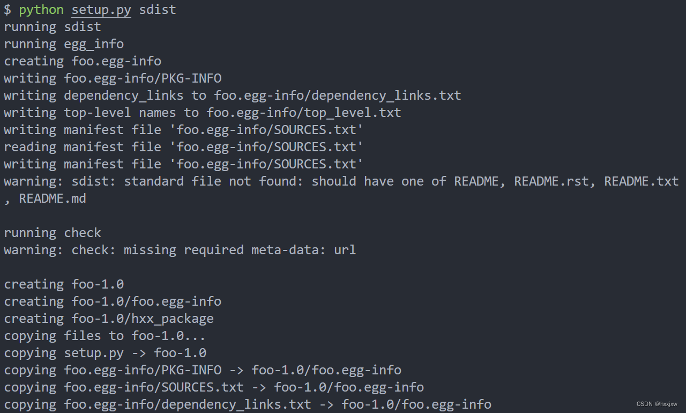Image resolution: width=686 pixels, height=413 pixels.
Task: Click the 'running check' line
Action: [x=53, y=233]
